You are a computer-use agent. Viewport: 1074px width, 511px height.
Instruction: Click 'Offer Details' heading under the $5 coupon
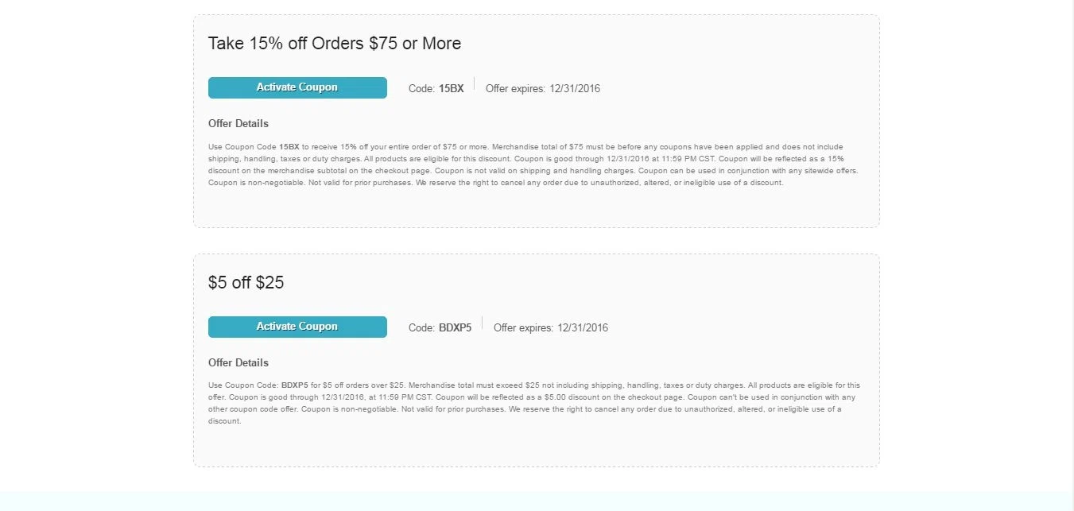point(238,363)
